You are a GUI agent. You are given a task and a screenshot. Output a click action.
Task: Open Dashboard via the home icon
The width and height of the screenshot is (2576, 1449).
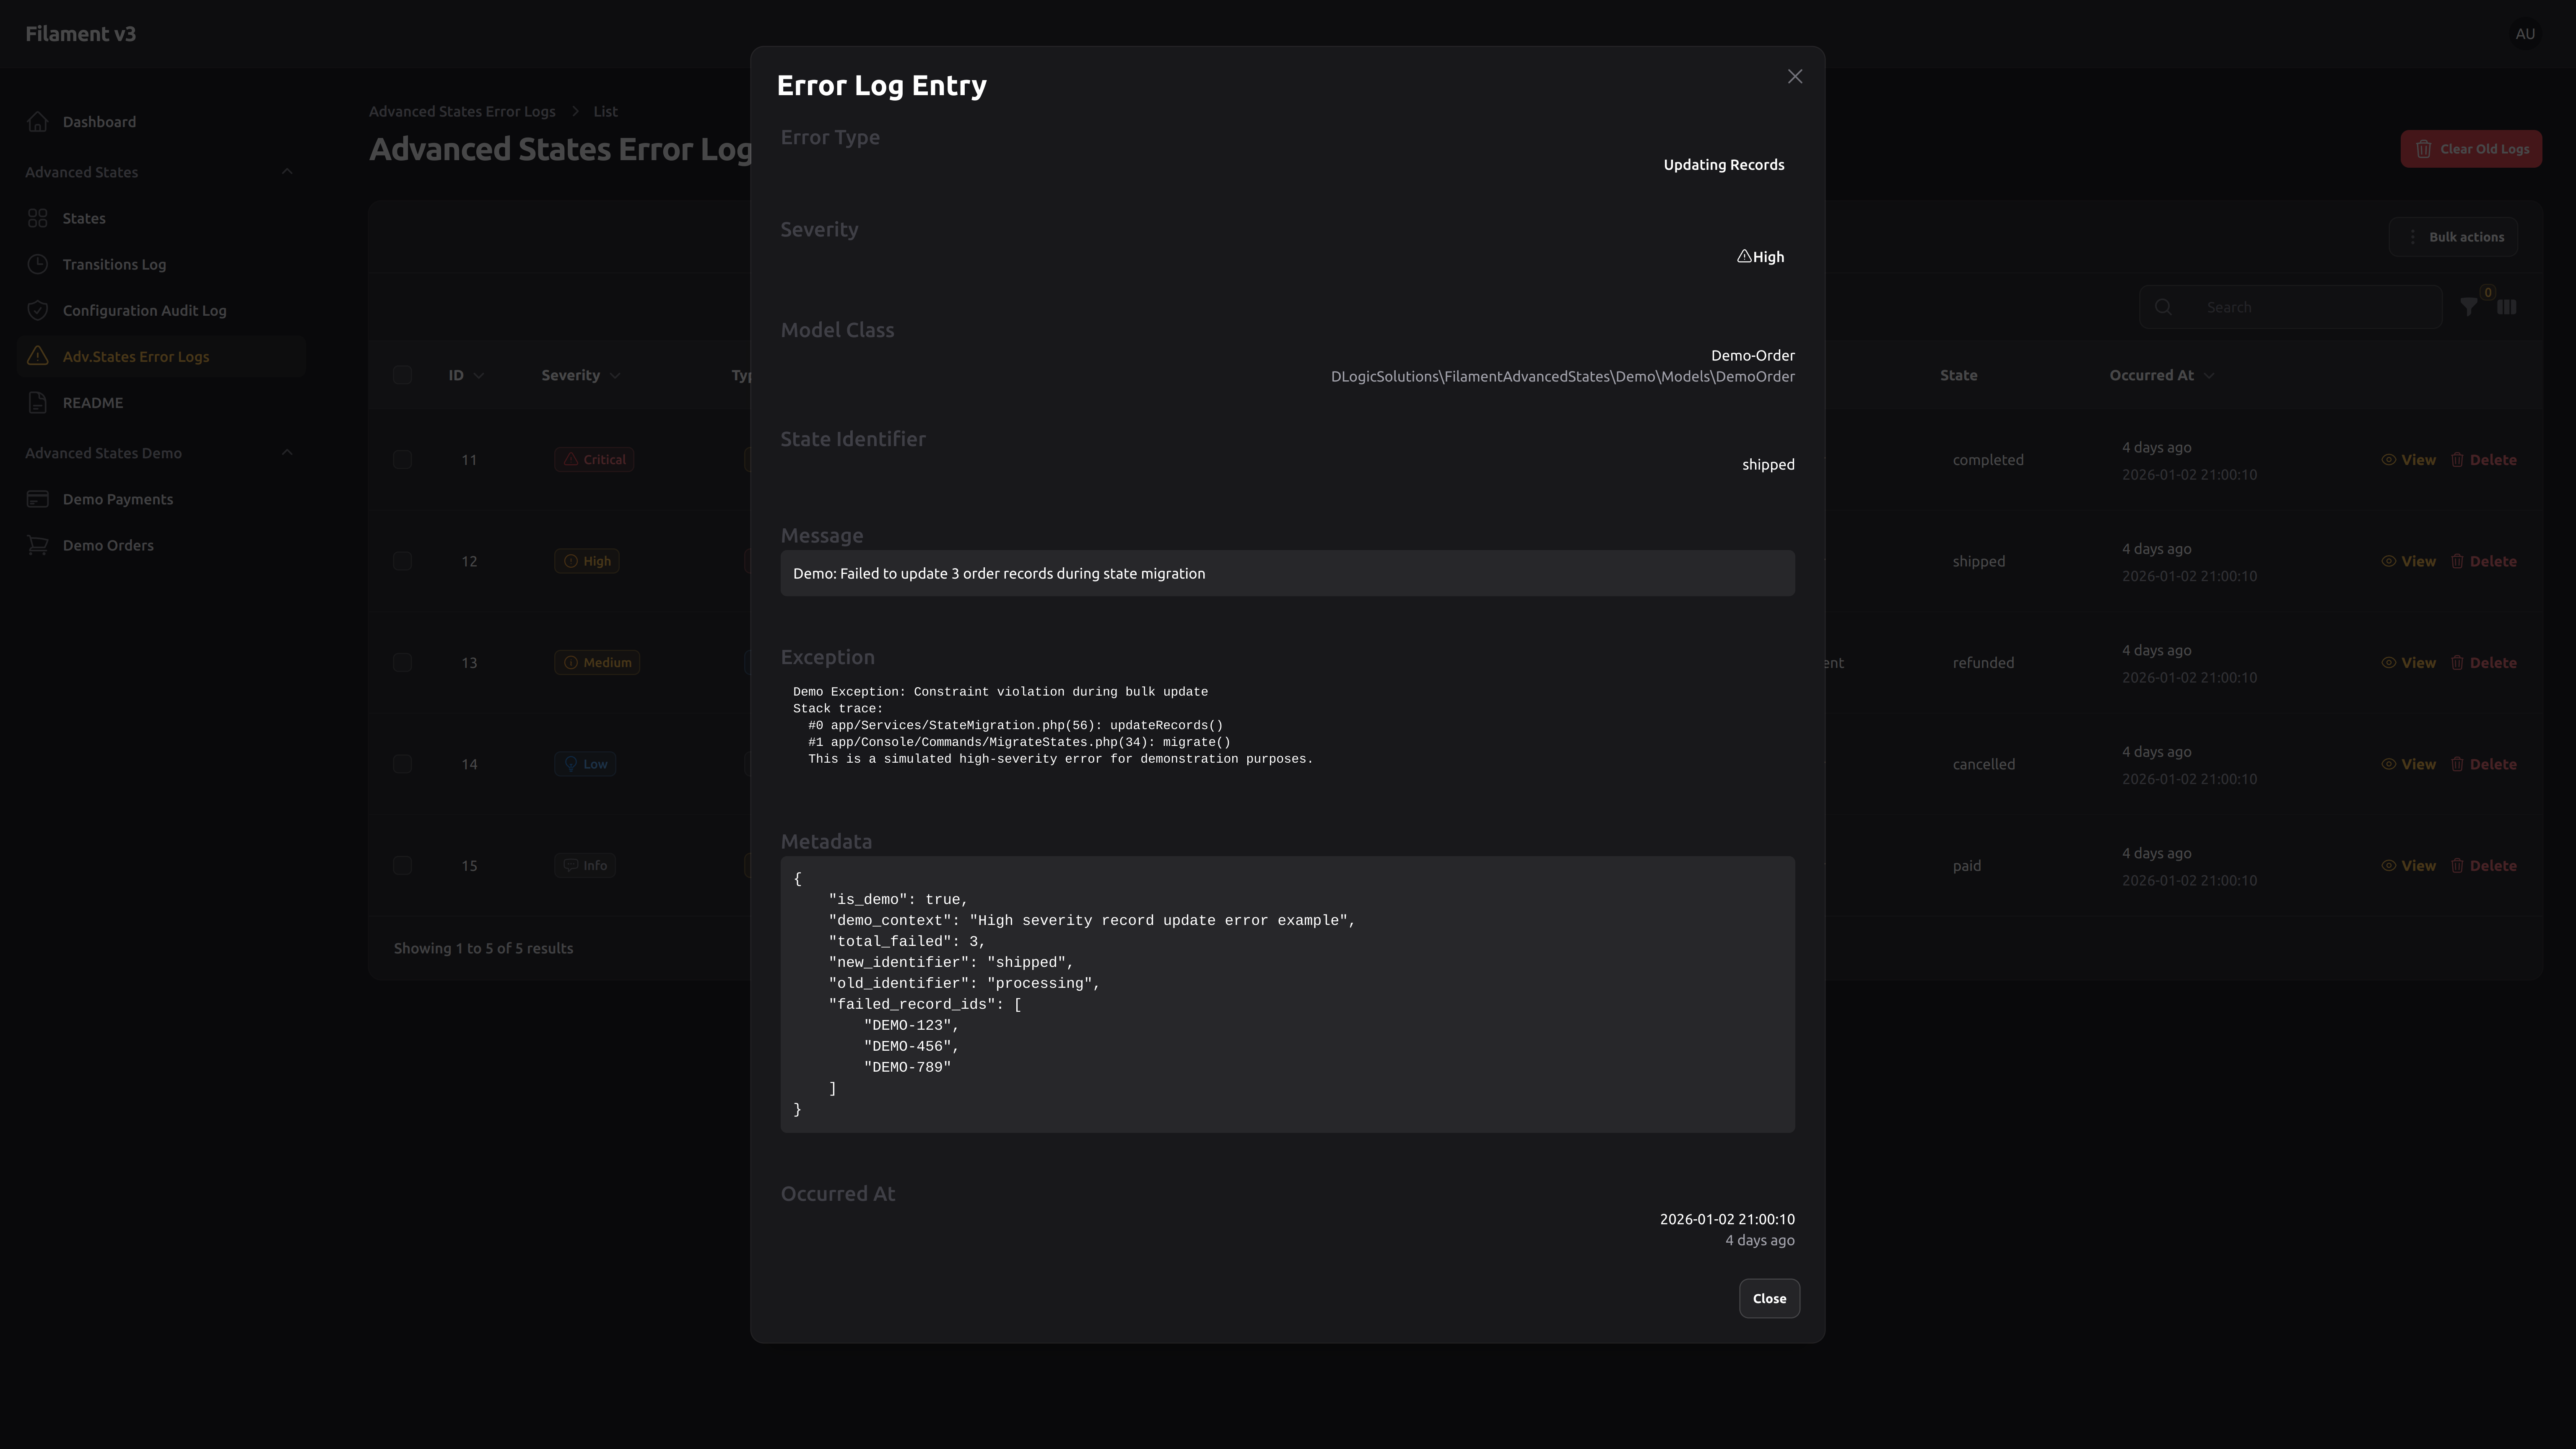[x=38, y=121]
